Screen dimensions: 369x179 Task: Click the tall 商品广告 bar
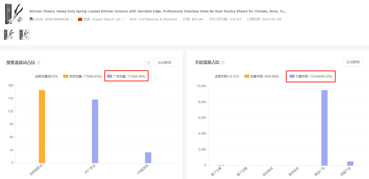point(324,128)
